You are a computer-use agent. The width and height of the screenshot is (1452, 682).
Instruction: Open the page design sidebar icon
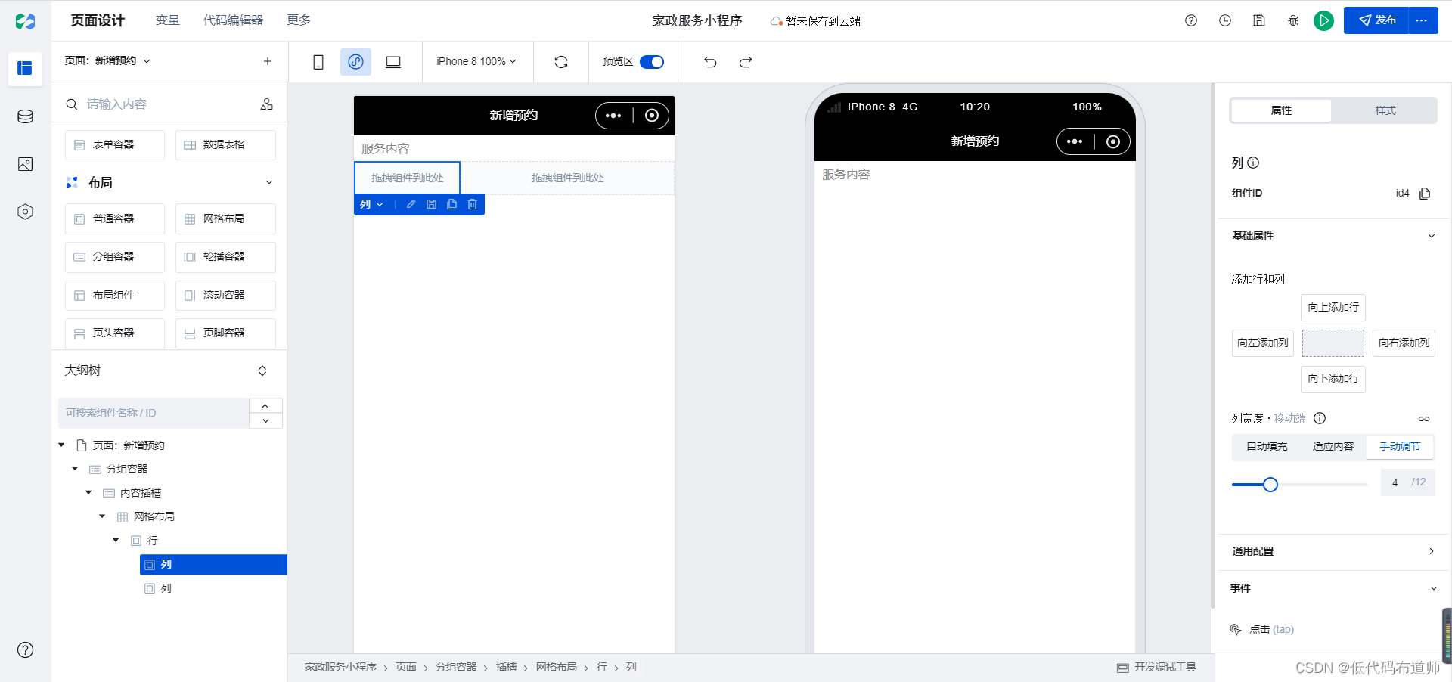coord(25,69)
